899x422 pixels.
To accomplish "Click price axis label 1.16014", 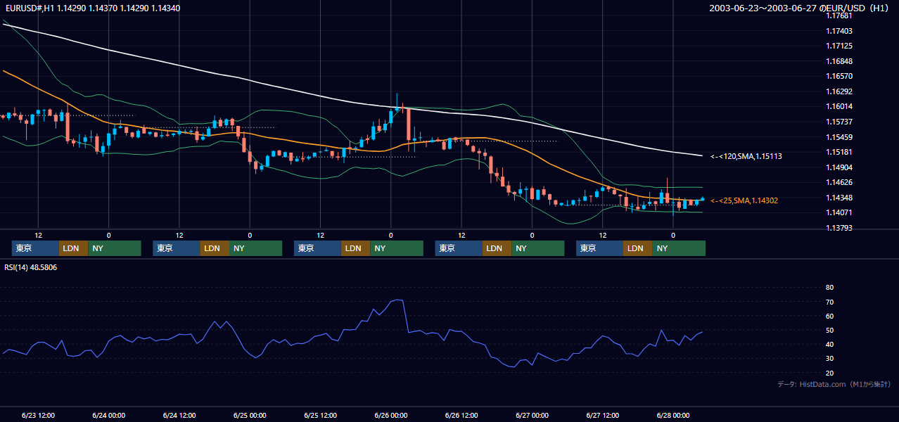I will (x=839, y=106).
